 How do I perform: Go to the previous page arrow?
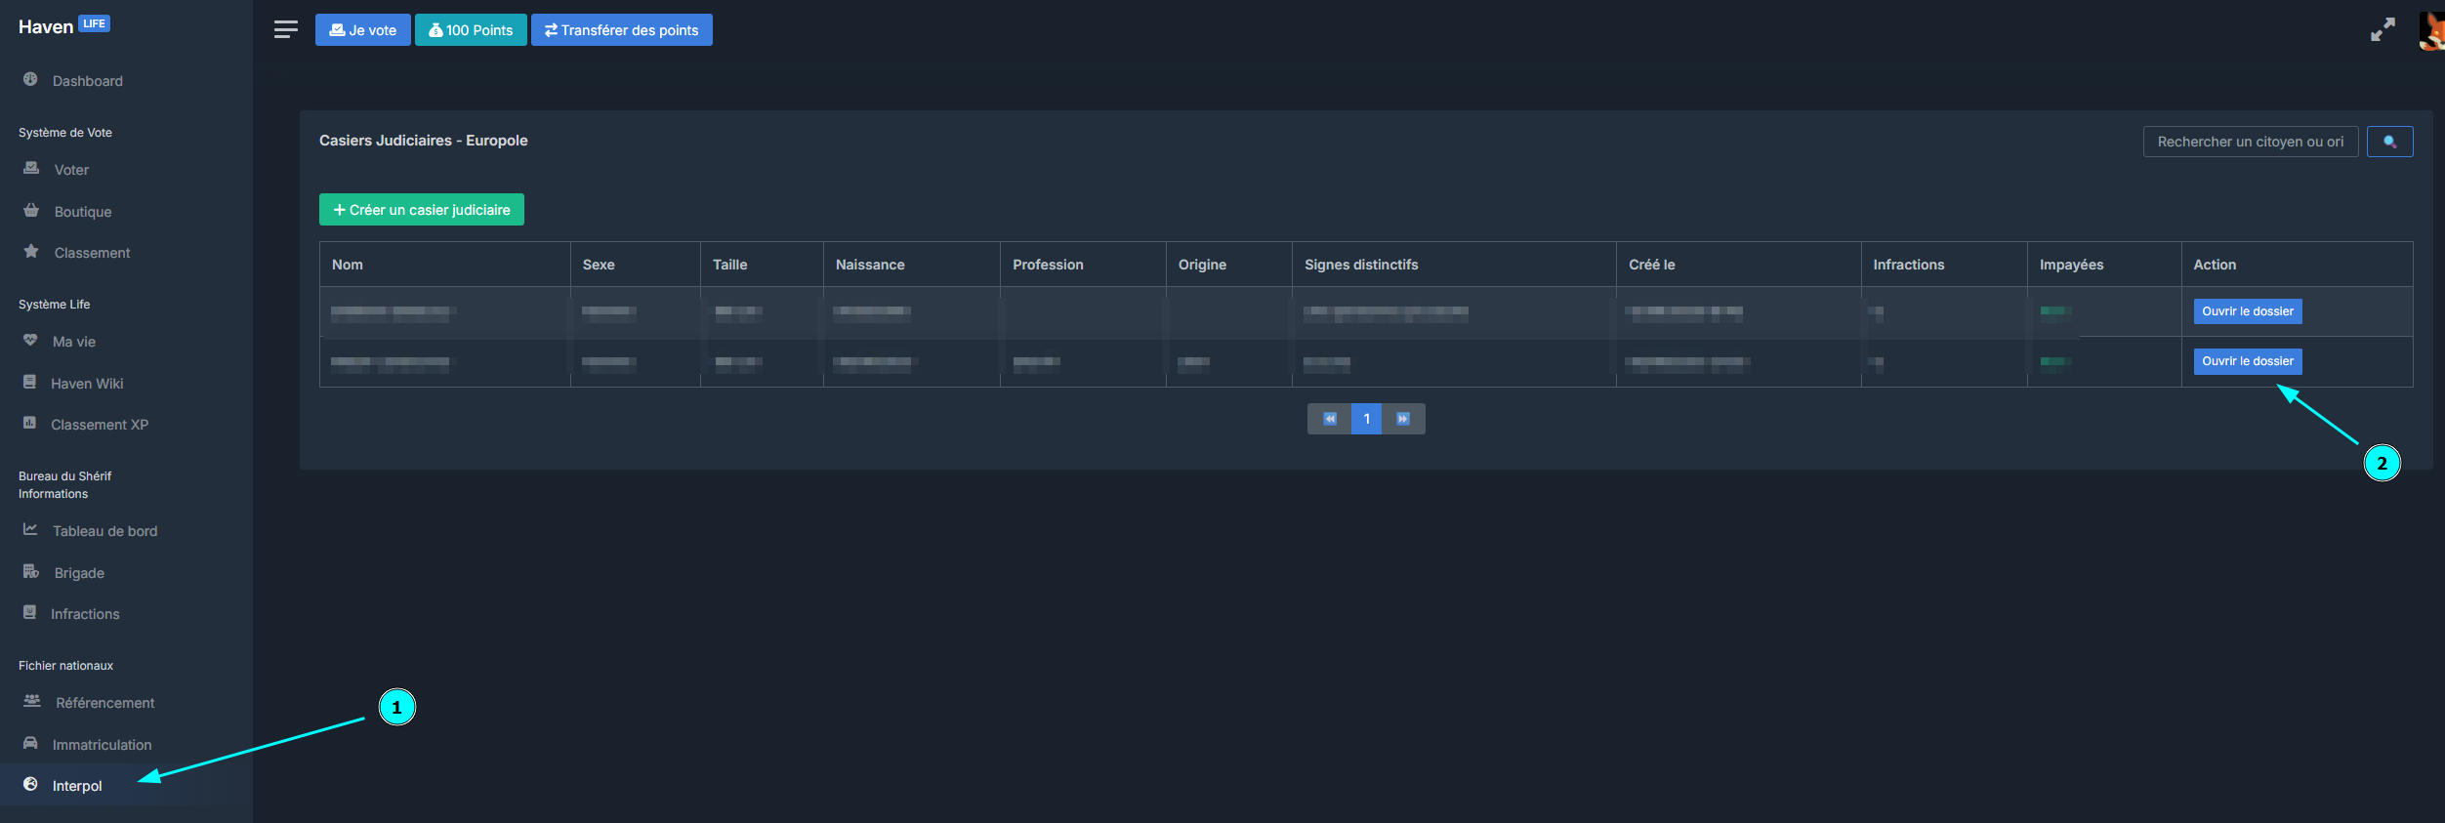pos(1329,419)
